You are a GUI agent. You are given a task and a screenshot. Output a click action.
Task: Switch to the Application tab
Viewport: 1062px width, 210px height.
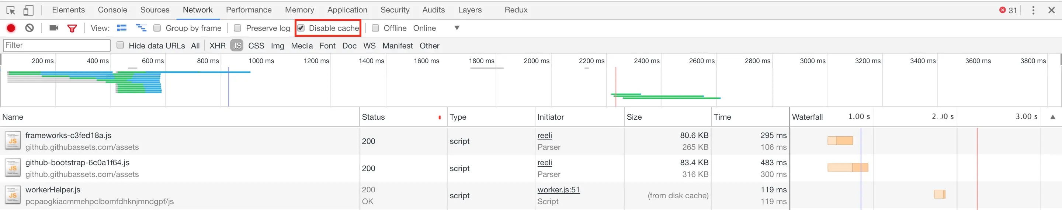[x=347, y=10]
